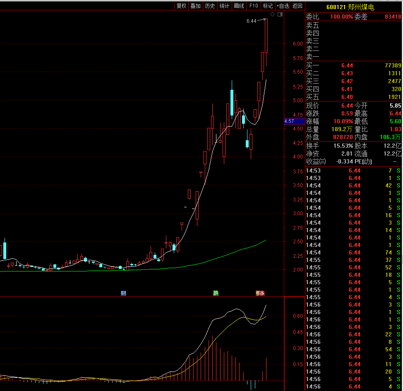Click the PE(动) label

[x=363, y=161]
